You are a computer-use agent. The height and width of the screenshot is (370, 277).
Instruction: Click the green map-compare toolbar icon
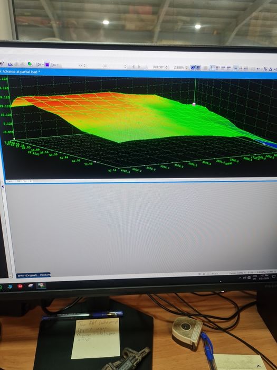[30, 64]
